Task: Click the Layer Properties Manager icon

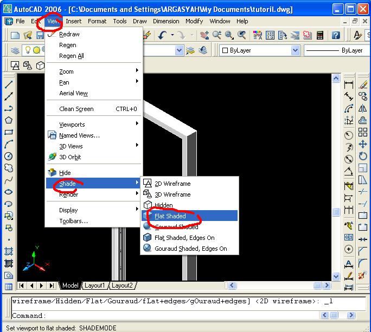Action: 15,50
